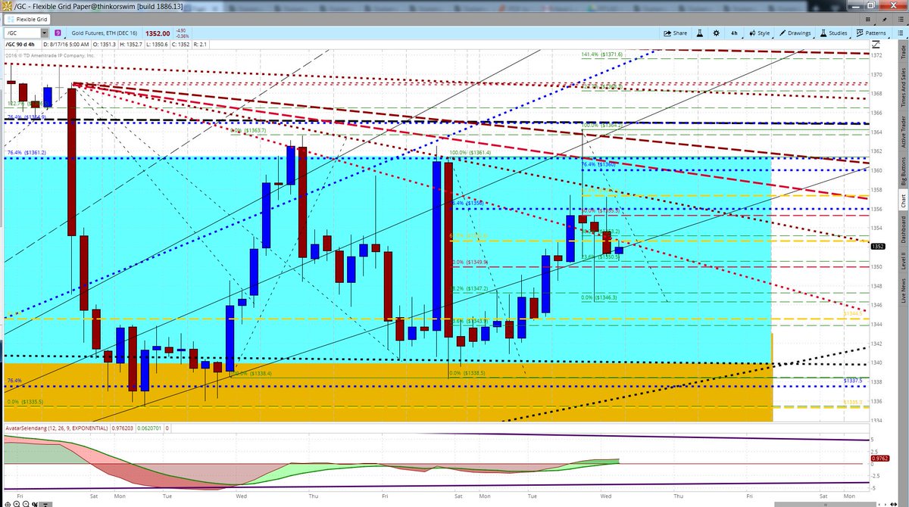Click the 141.4% ($1371.6) Fibonacci label
The width and height of the screenshot is (909, 507).
601,54
